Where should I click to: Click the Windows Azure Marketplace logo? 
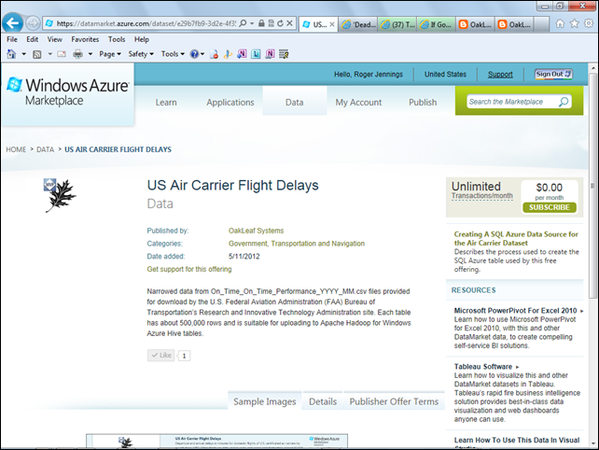(x=68, y=92)
